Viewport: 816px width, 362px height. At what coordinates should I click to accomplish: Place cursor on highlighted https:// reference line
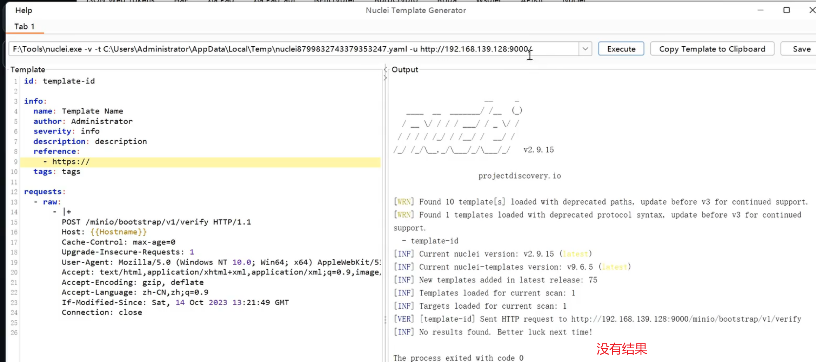pos(71,162)
